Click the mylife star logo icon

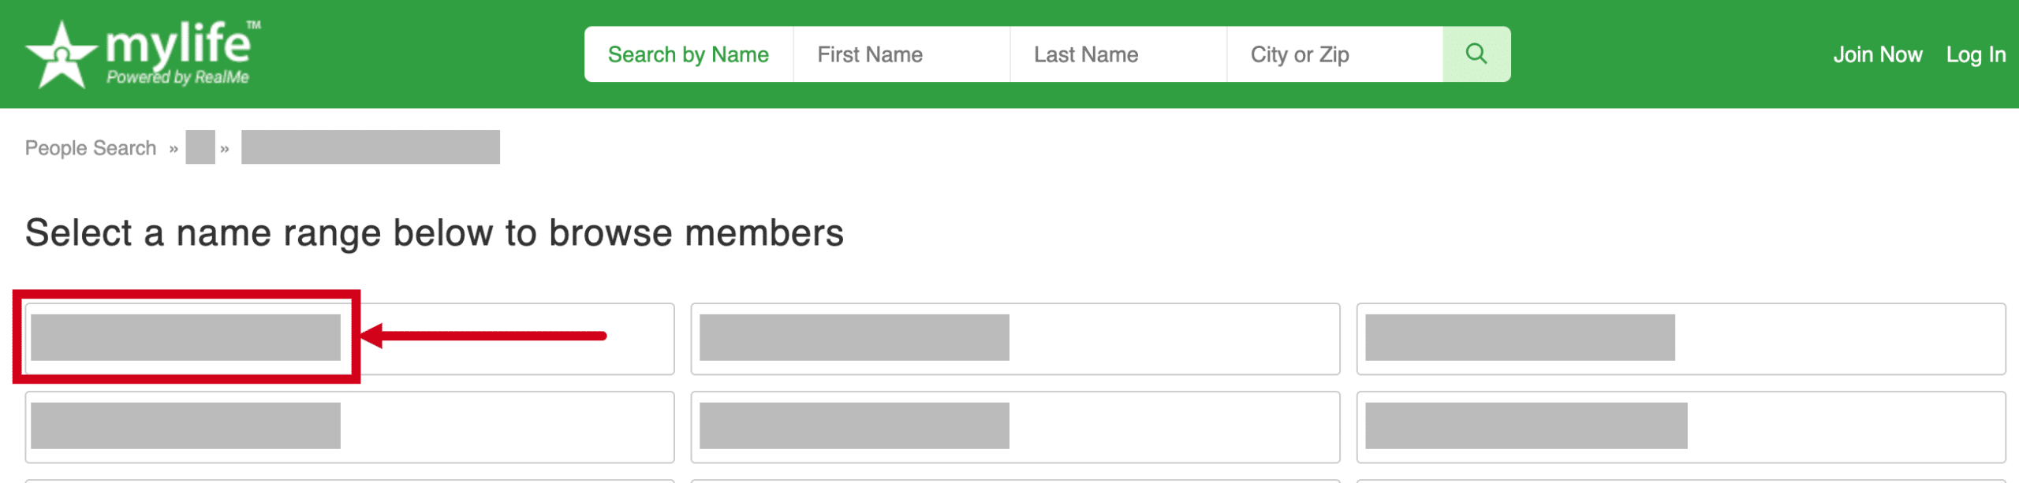pos(62,54)
